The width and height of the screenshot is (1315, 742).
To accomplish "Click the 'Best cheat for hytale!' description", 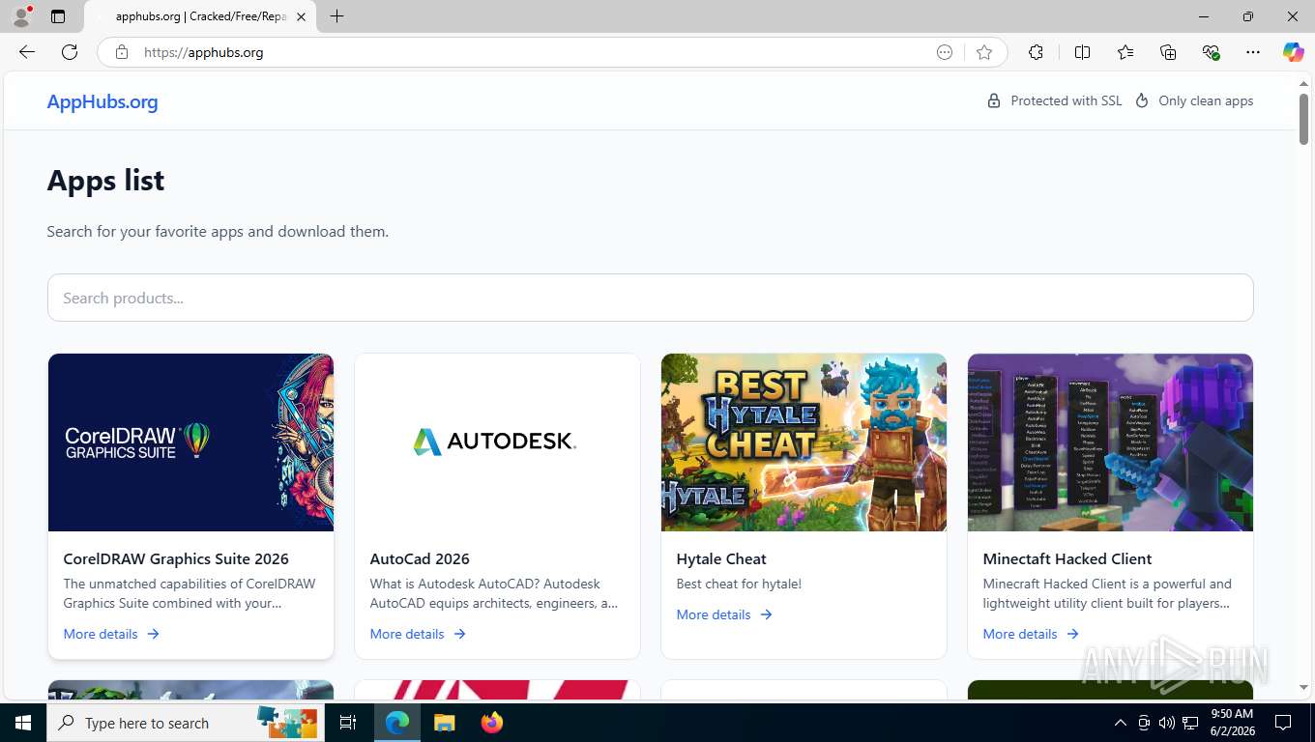I will [739, 584].
